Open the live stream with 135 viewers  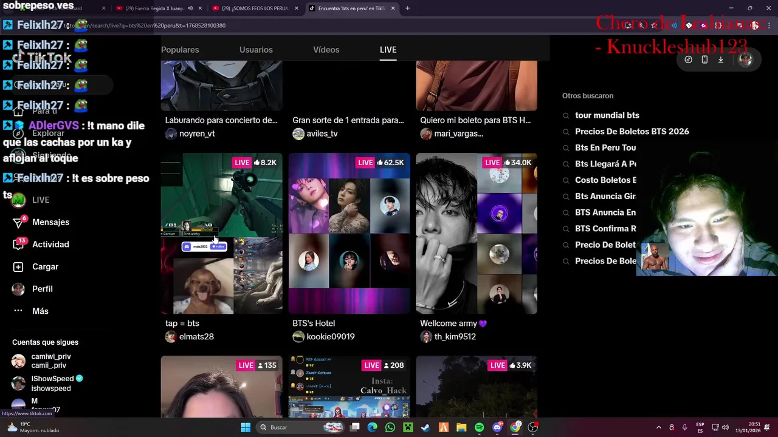pyautogui.click(x=221, y=387)
